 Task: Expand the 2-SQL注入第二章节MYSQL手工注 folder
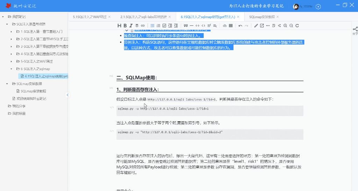[x=12, y=39]
